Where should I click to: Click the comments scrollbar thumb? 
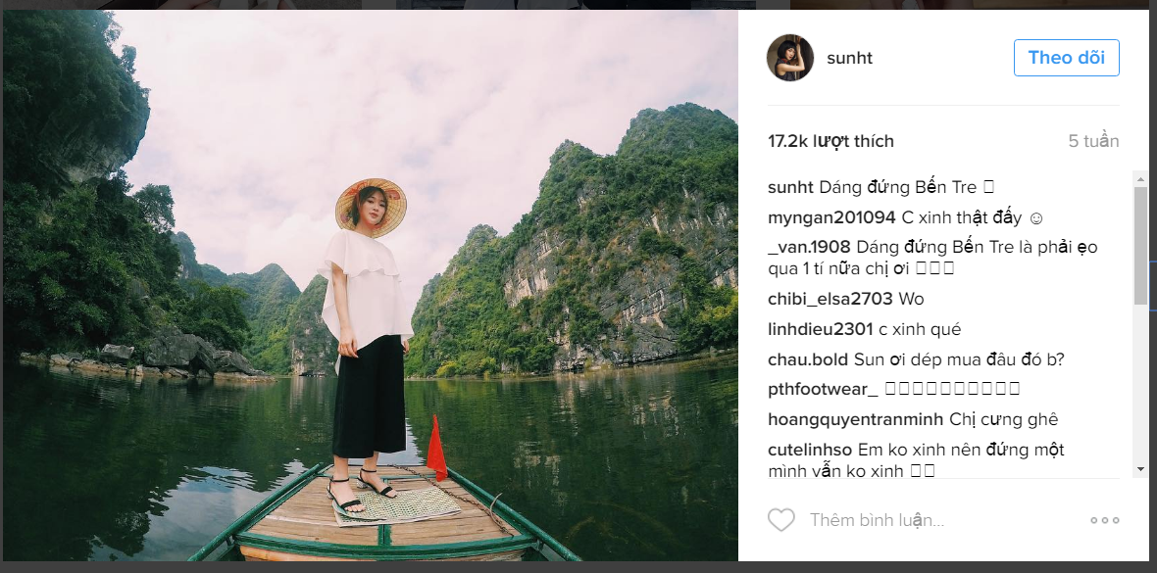point(1139,245)
